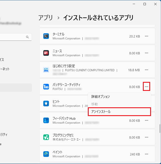Close the settings window
Image resolution: width=161 pixels, height=164 pixels.
pos(155,4)
